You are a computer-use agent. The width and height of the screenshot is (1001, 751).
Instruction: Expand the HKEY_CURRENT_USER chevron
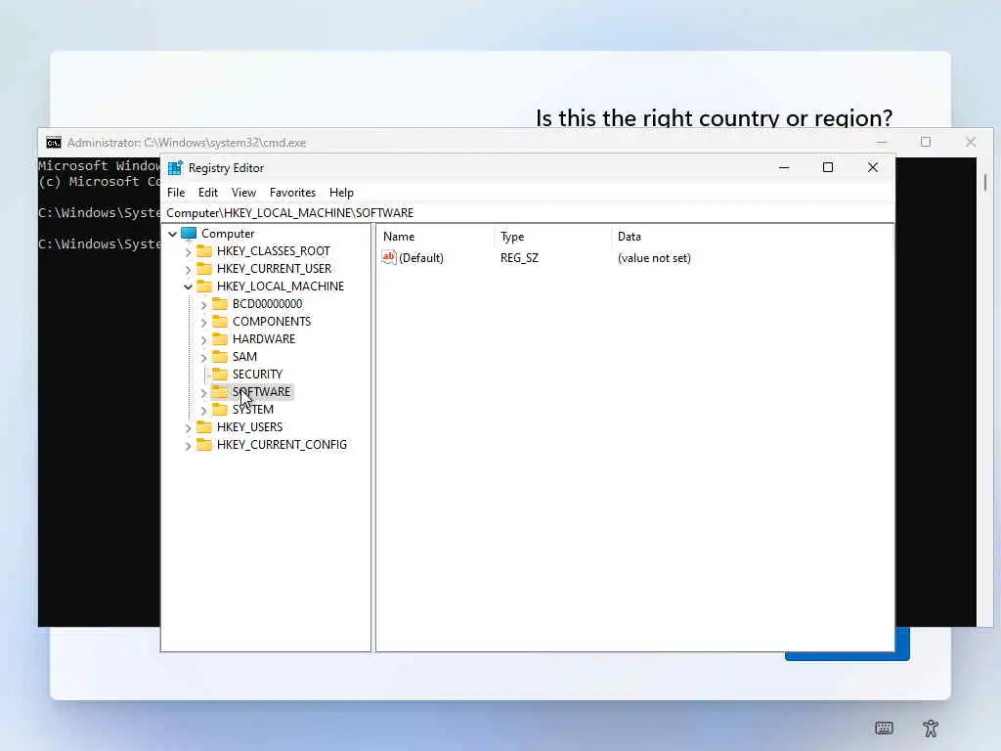[x=188, y=270]
